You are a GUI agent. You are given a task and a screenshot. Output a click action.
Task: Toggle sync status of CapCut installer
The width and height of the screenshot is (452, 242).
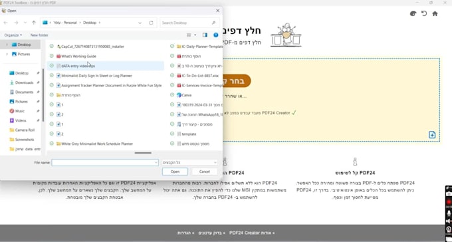pos(52,47)
